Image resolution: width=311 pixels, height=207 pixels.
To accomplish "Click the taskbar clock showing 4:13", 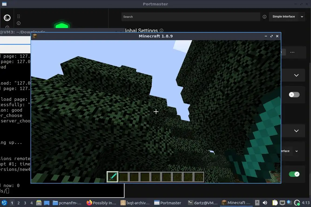I will pos(306,203).
